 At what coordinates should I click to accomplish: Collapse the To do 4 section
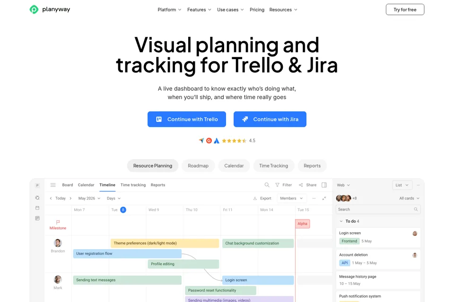[x=341, y=221]
